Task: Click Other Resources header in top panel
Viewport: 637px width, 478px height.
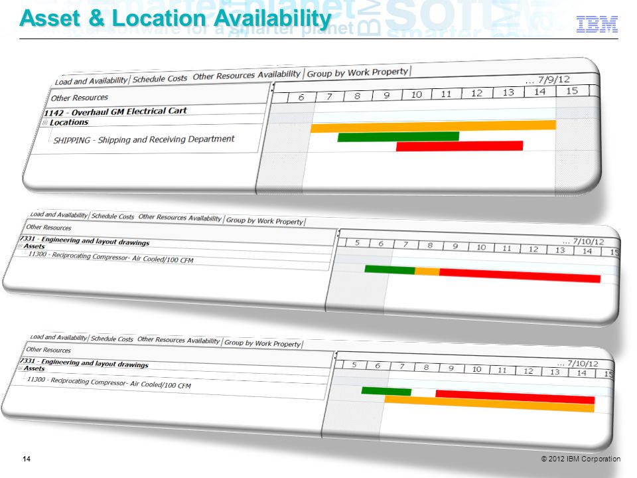Action: [x=80, y=98]
